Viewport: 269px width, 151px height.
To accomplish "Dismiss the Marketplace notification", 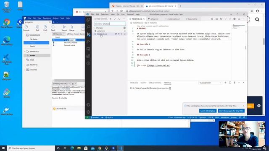I will point(244,106).
